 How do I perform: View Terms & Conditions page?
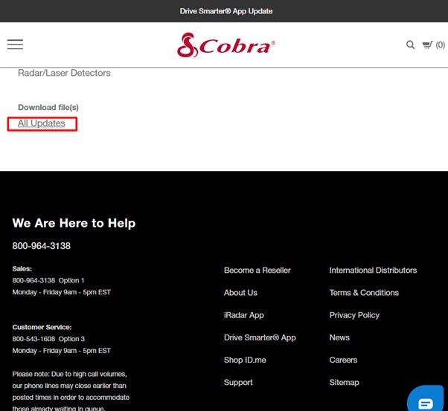tap(364, 293)
